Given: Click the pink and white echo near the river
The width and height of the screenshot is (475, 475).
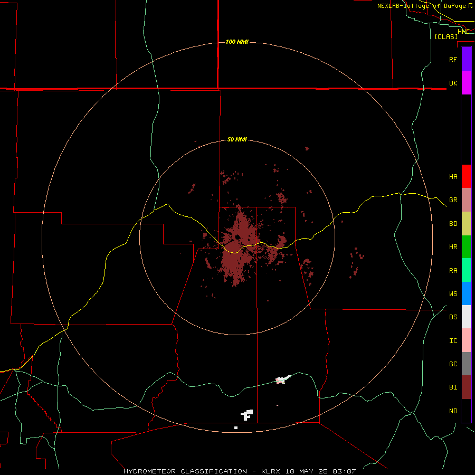Looking at the screenshot, I should click(283, 379).
